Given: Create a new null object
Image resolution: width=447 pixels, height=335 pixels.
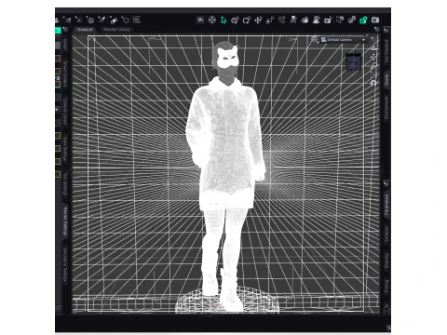Looking at the screenshot, I should click(126, 20).
